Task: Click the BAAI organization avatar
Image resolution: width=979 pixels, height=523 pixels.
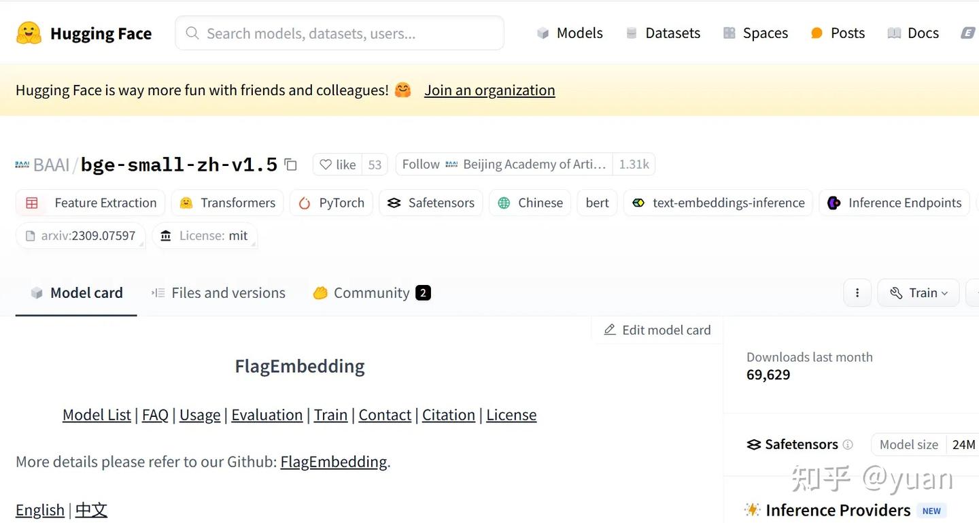Action: coord(23,164)
